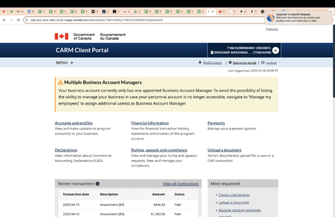Viewport: 335px width, 217px height.
Task: Click the Canada flag logo
Action: pyautogui.click(x=61, y=36)
